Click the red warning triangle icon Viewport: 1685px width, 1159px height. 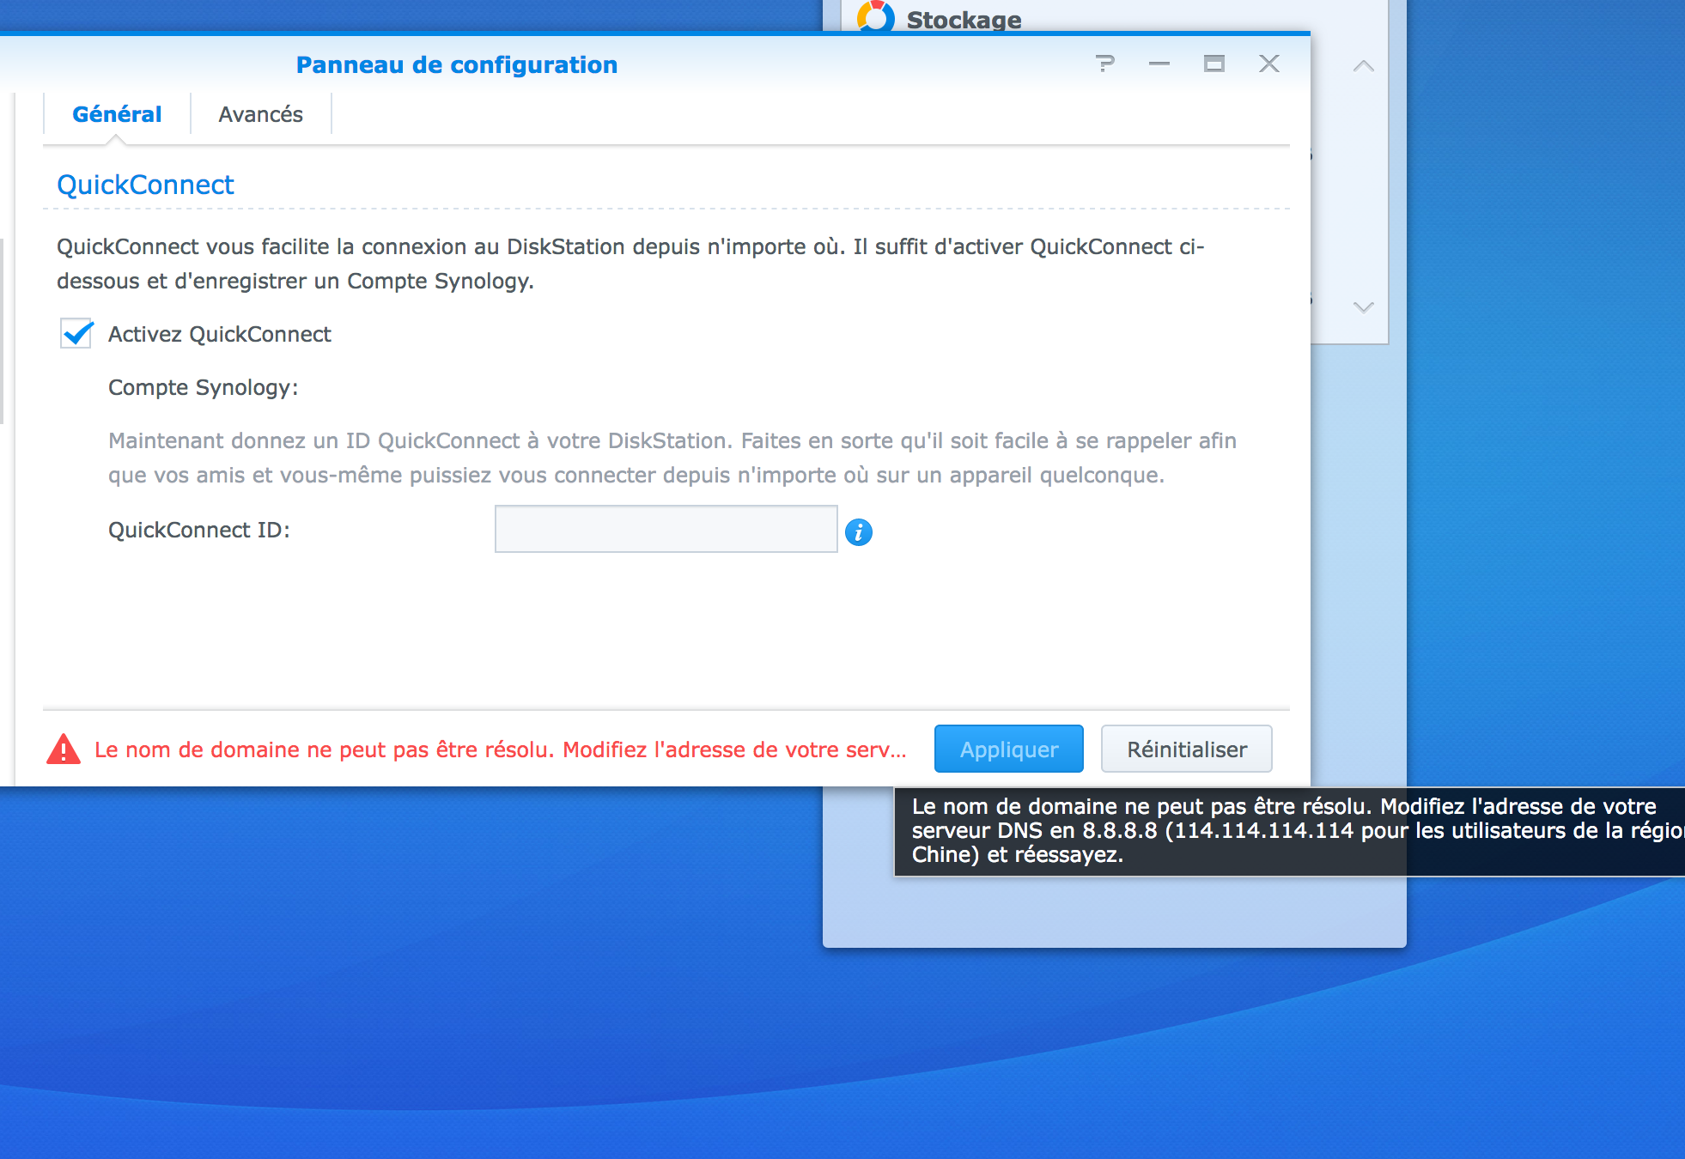[x=63, y=749]
